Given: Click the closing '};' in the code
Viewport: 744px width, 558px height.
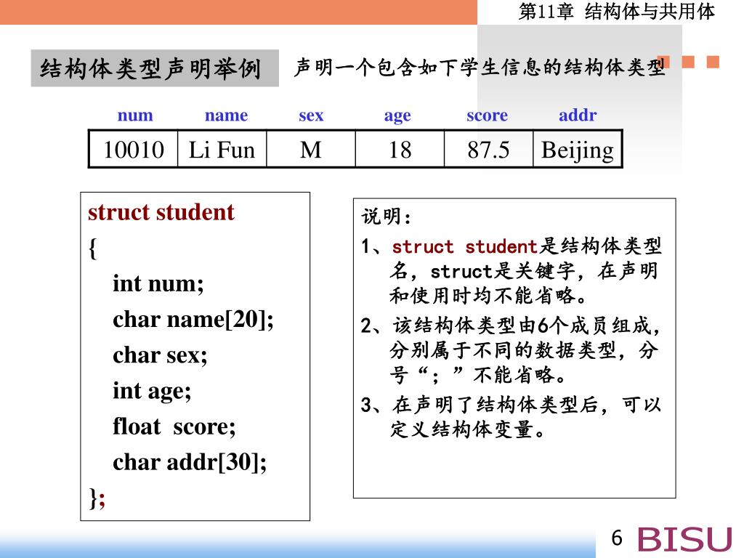Looking at the screenshot, I should [97, 498].
